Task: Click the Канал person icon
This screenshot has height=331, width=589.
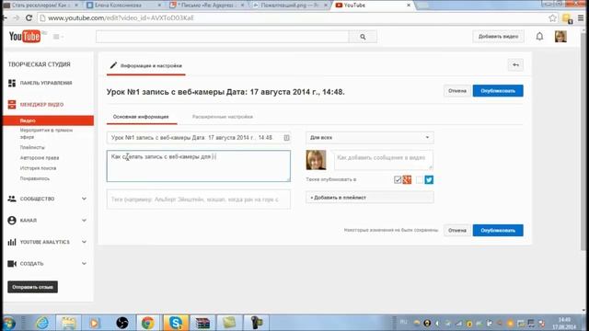Action: tap(12, 221)
